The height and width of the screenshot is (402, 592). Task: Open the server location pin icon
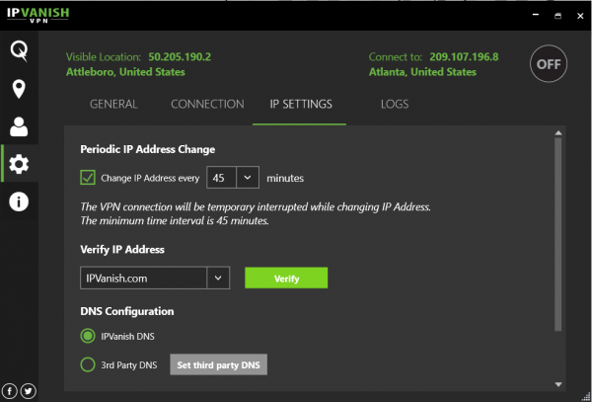coord(19,89)
